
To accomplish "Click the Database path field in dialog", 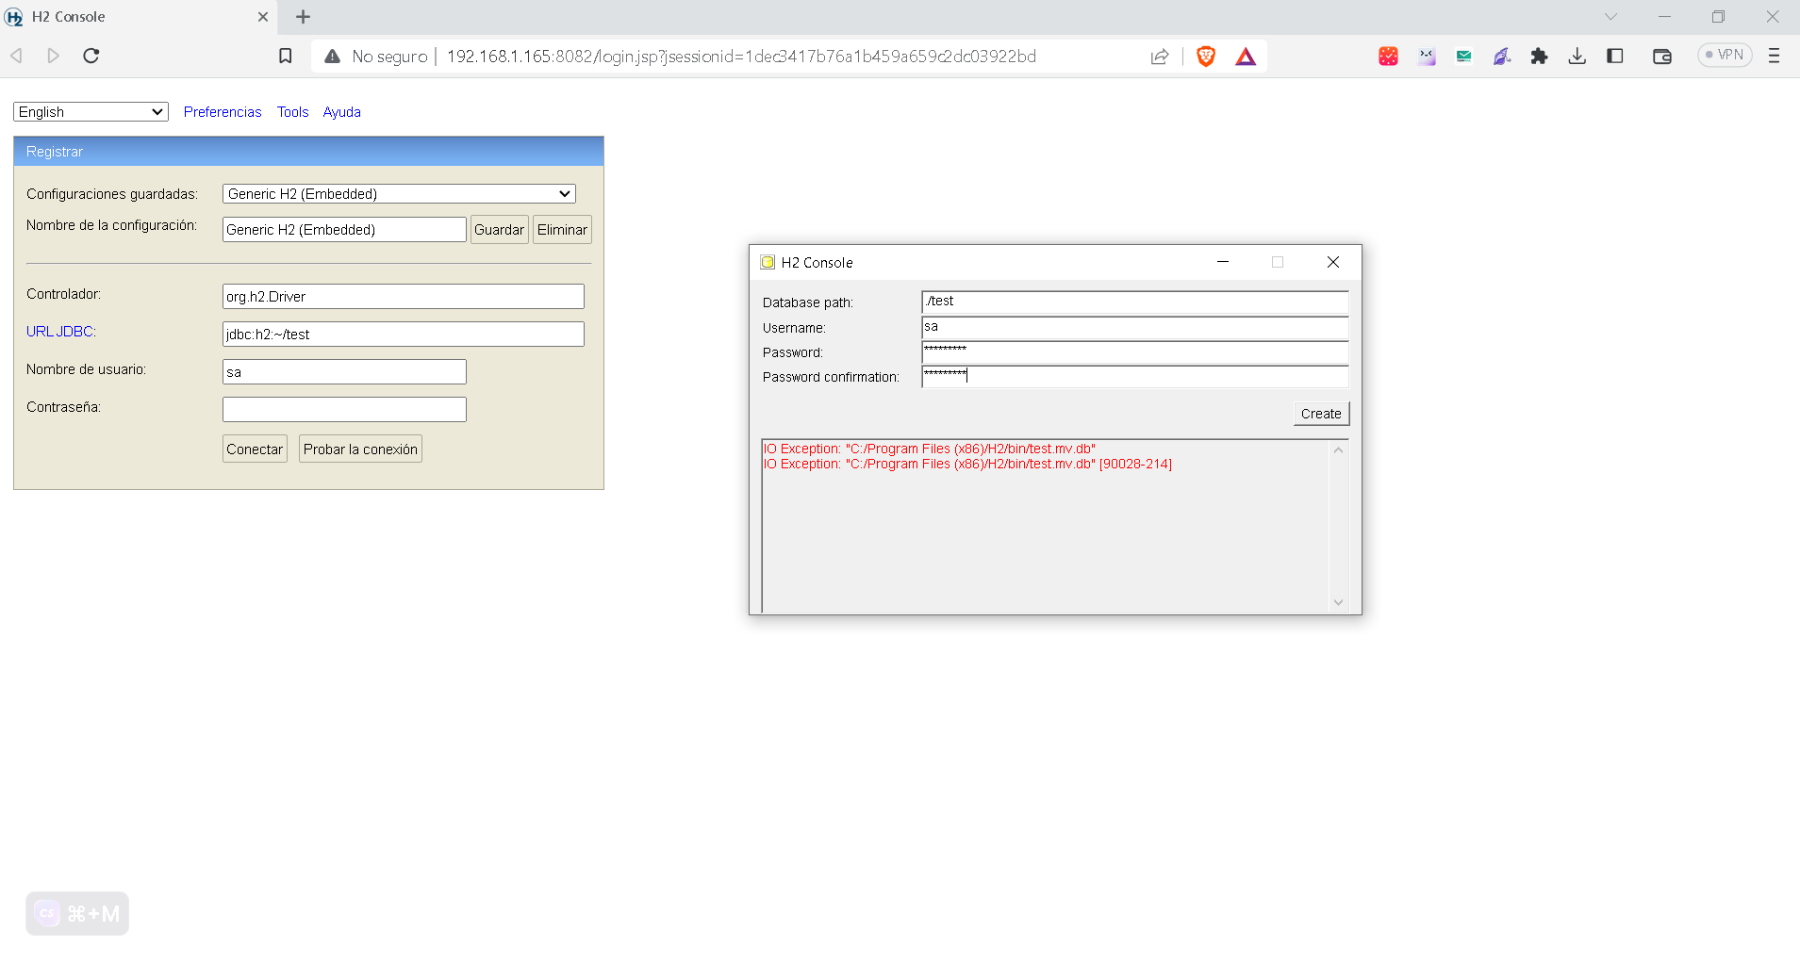I will point(1135,302).
